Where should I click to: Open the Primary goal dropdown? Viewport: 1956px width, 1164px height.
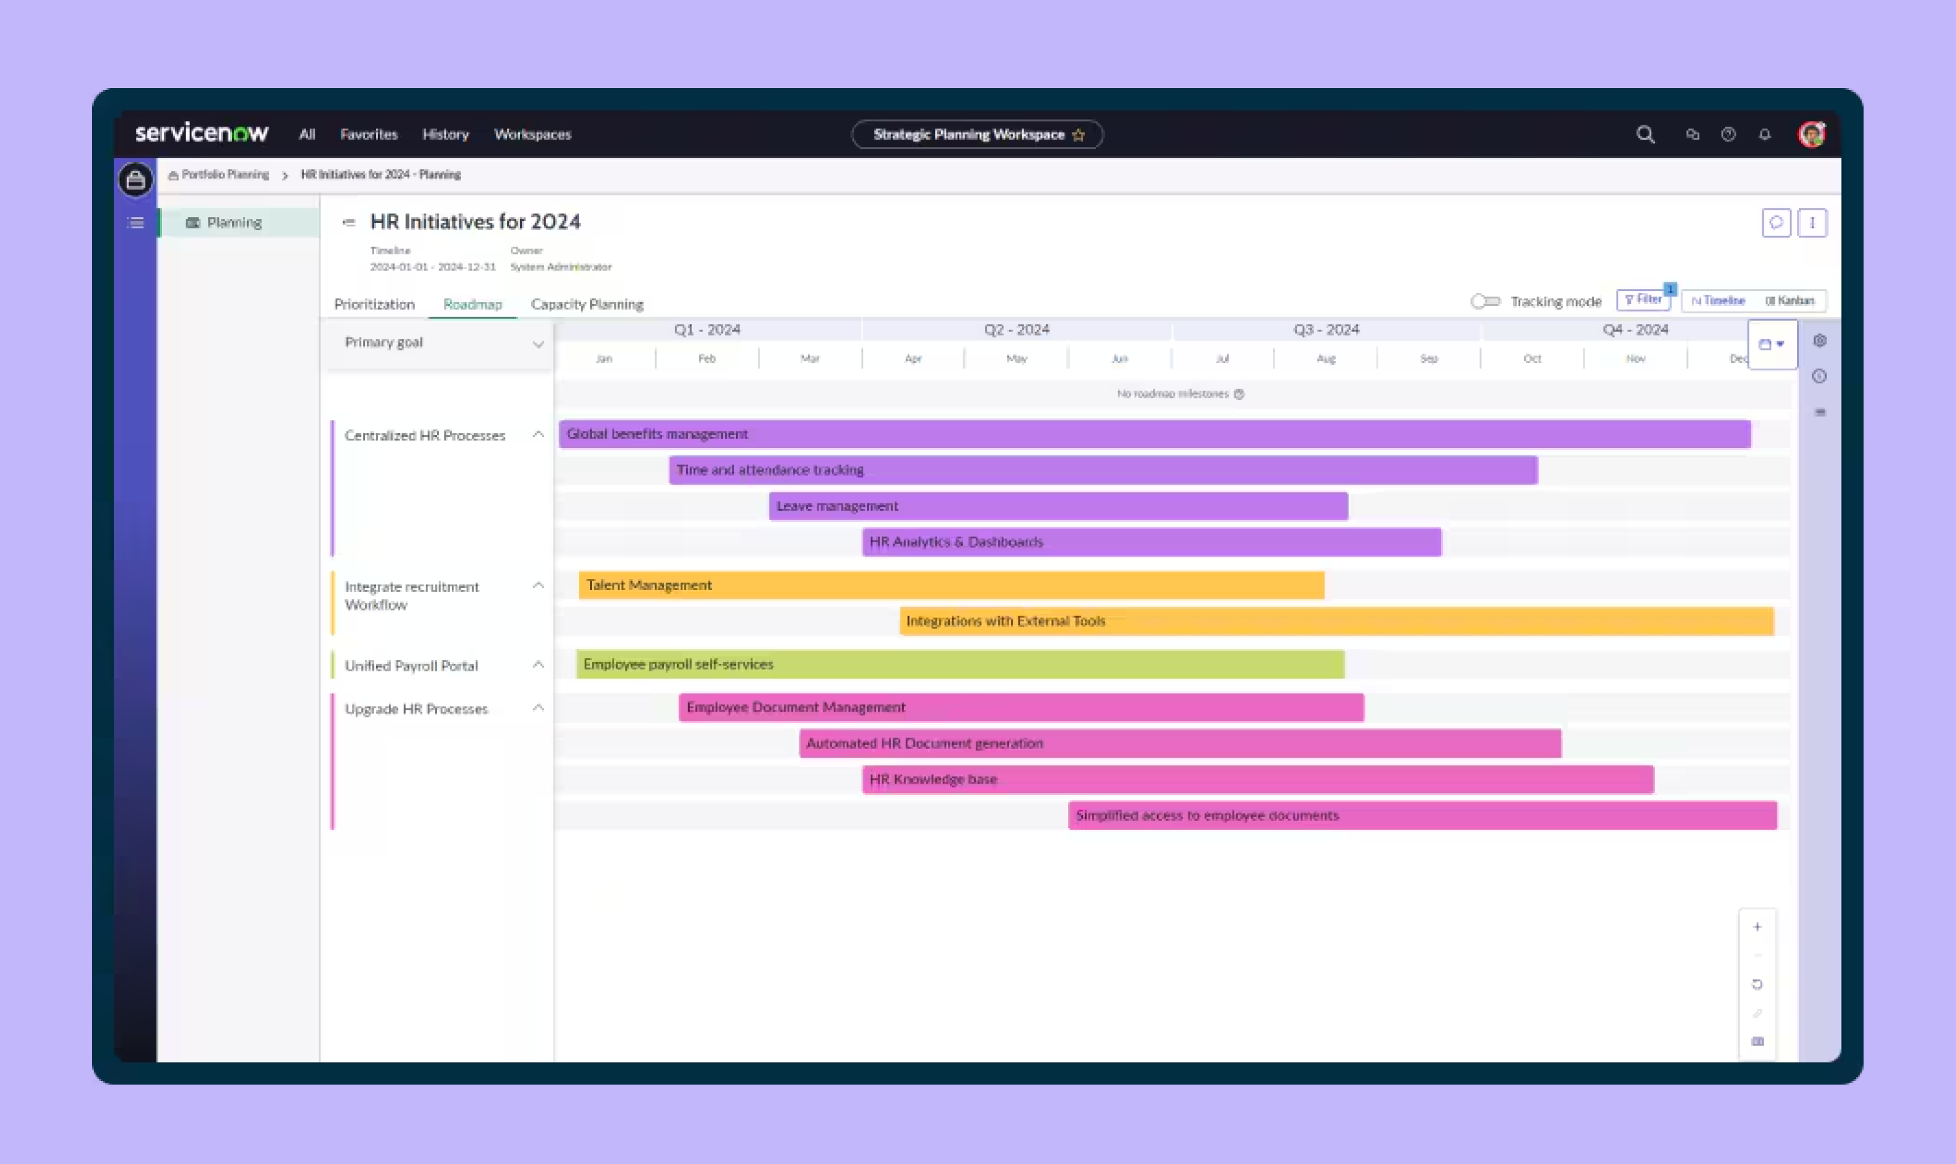[x=441, y=342]
